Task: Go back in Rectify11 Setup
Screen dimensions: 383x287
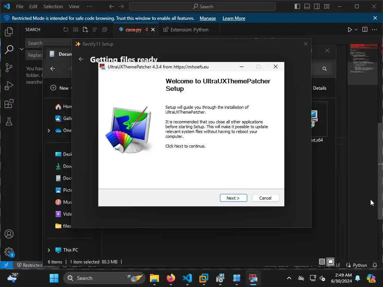Action: coord(81,59)
